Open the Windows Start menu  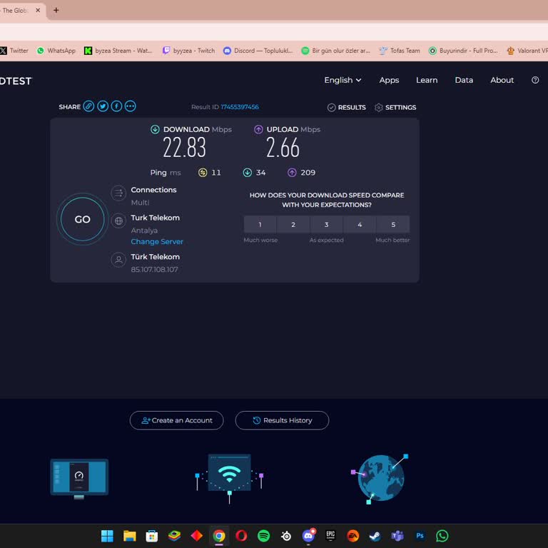107,535
